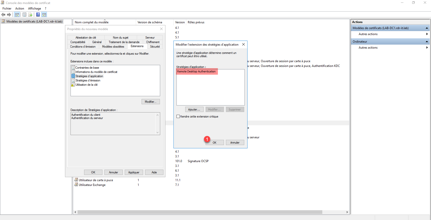
Task: Open the Affichage menu
Action: pyautogui.click(x=34, y=9)
